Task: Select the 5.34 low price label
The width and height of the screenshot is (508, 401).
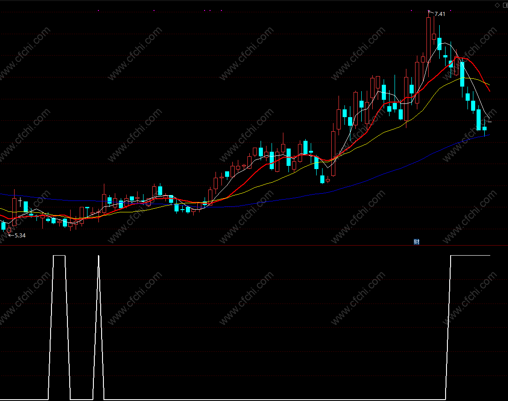Action: (20, 236)
